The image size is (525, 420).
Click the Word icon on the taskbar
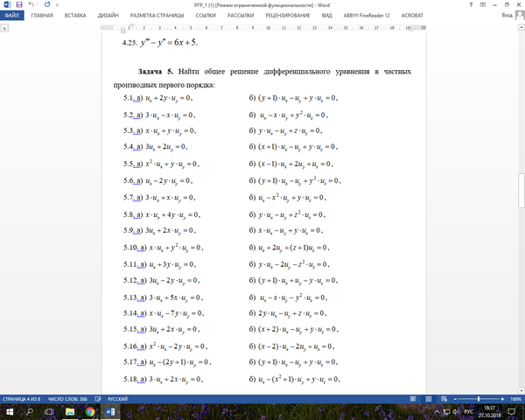(110, 413)
